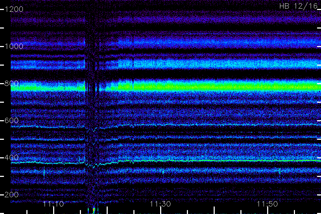Click the 200 frequency axis label
The width and height of the screenshot is (321, 214).
pos(11,194)
